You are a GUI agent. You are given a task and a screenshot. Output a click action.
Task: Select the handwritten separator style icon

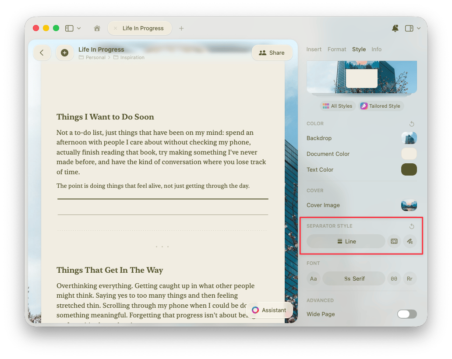[410, 241]
